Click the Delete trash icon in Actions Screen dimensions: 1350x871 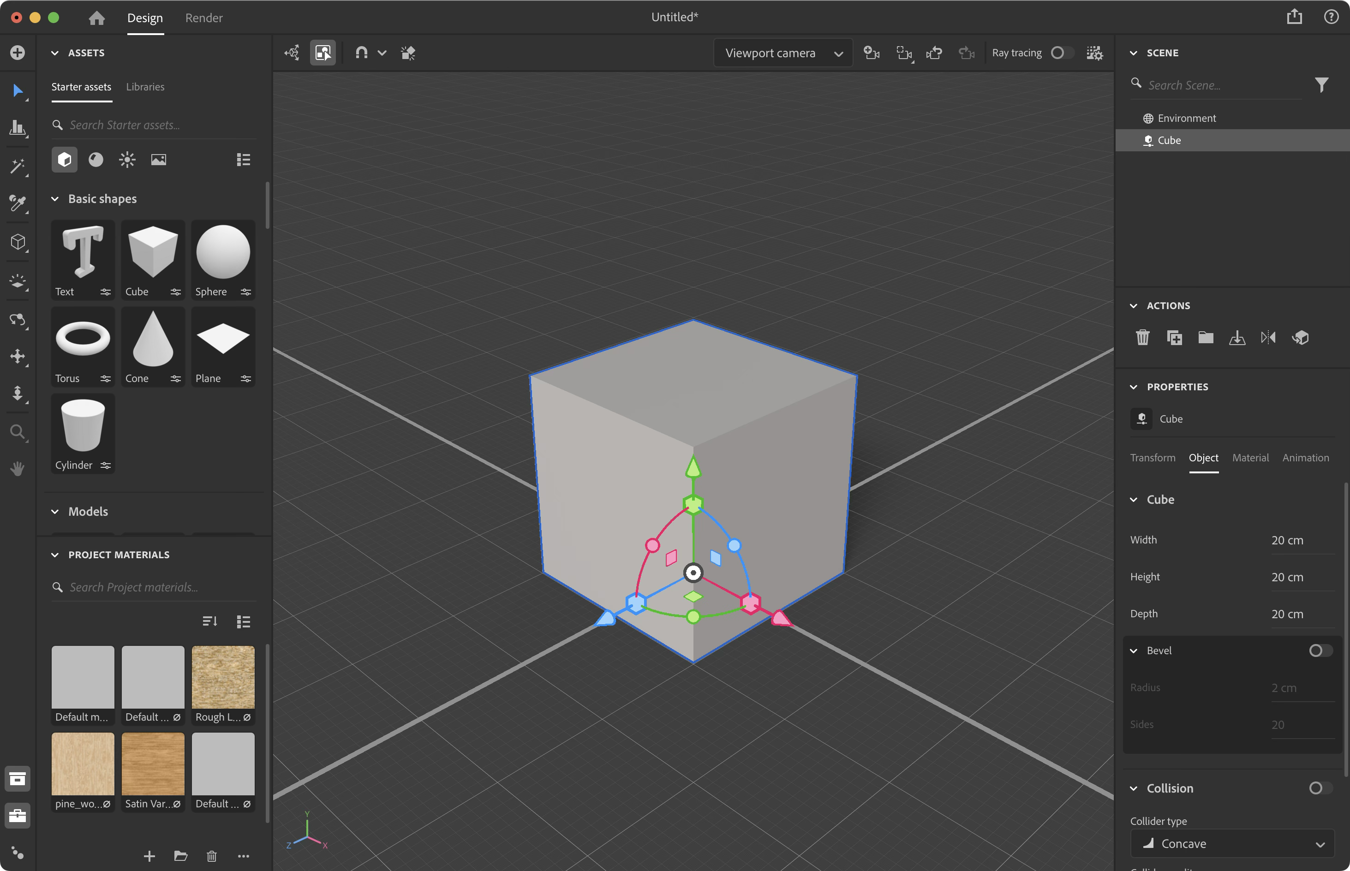coord(1142,338)
